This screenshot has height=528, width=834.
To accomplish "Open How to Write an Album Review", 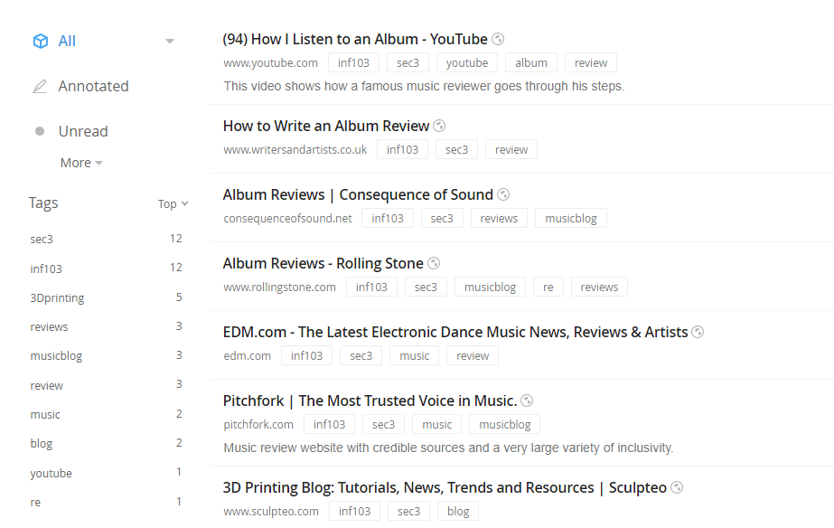I will (x=326, y=126).
